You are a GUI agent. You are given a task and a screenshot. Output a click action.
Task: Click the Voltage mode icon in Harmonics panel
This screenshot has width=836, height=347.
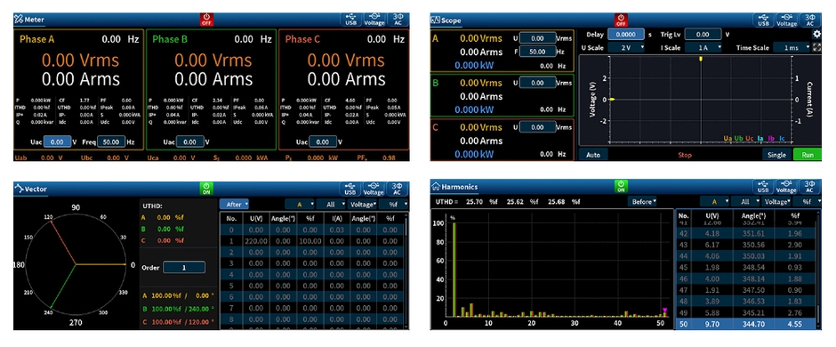[x=787, y=187]
